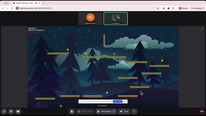Viewport: 206px width, 116px height.
Task: Click blue allow access button in shared popup
Action: click(x=117, y=101)
